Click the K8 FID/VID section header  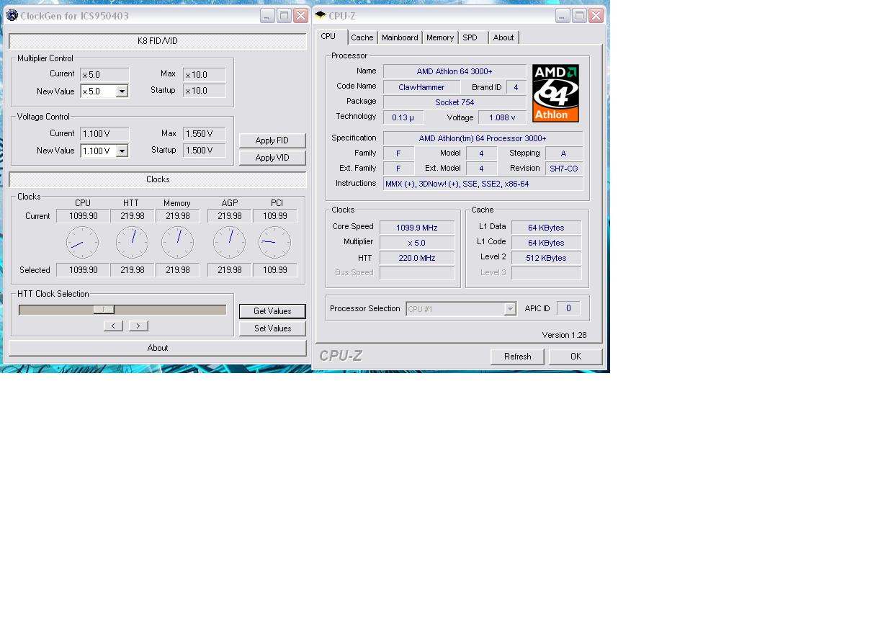coord(158,41)
